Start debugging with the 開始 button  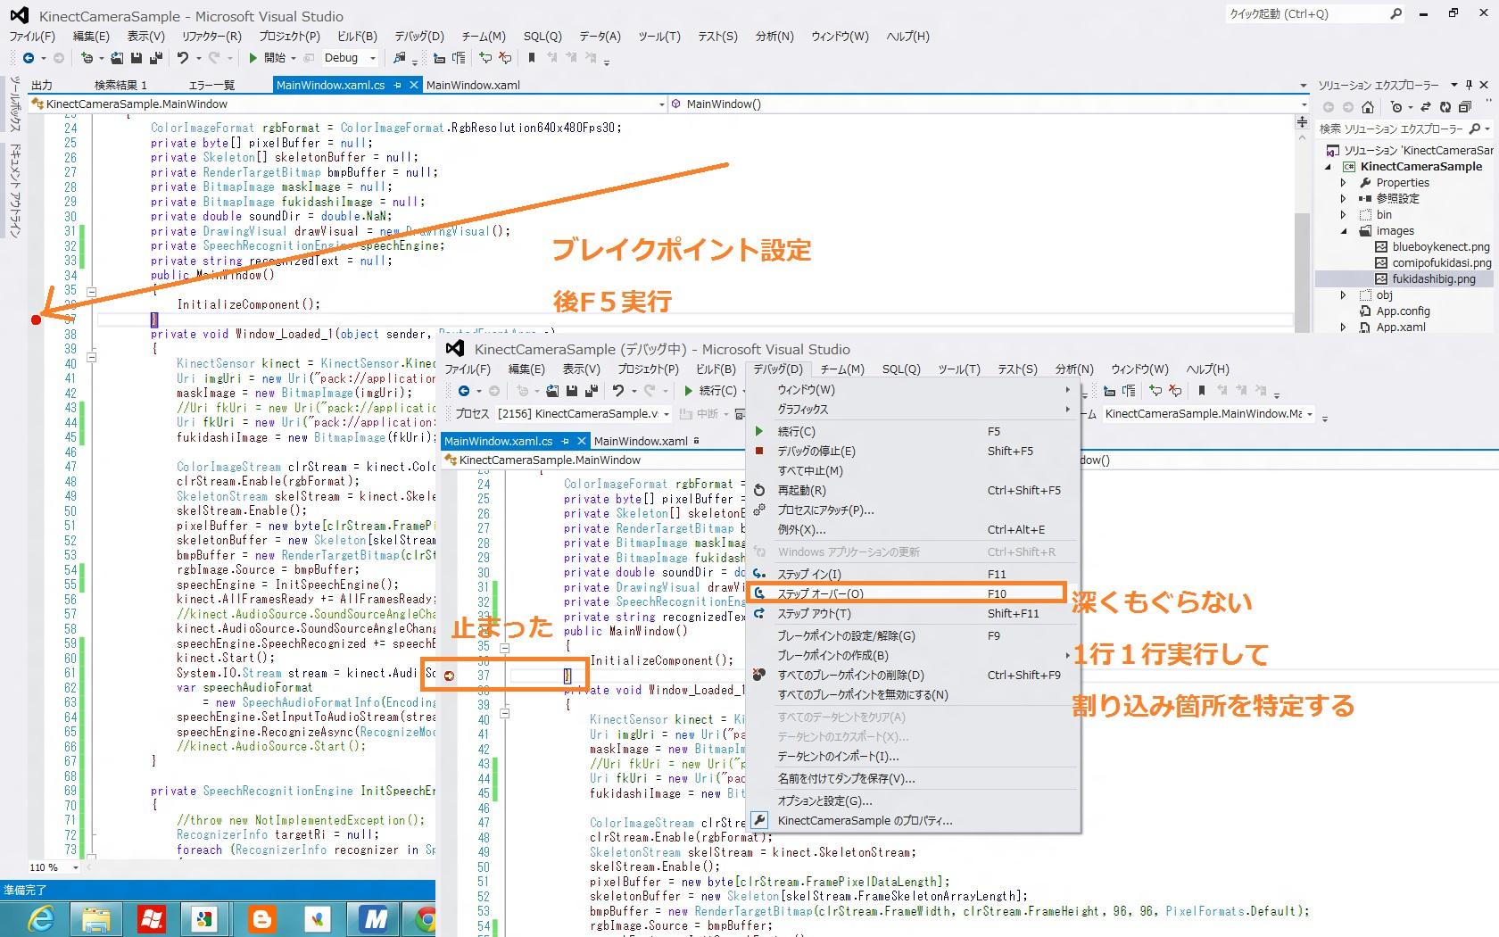tap(269, 58)
